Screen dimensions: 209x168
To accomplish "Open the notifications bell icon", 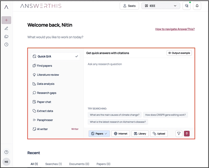I will (x=197, y=6).
